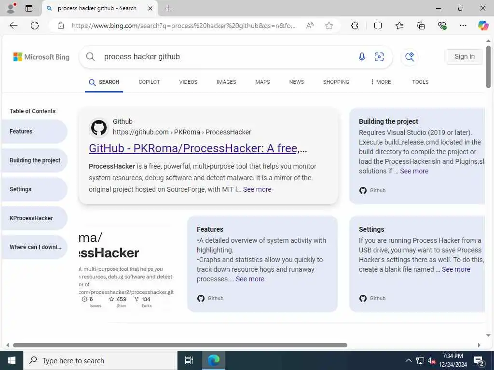This screenshot has height=370, width=494.
Task: Click the Microsoft Bing logo
Action: coord(41,57)
